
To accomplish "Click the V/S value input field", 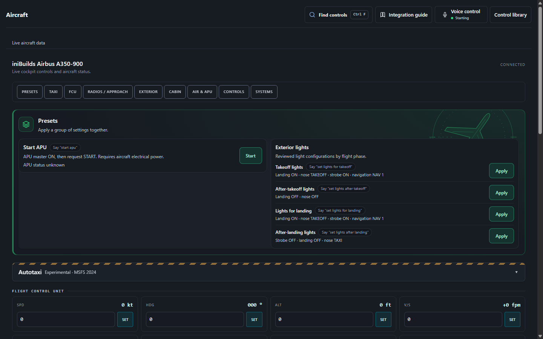I will pos(453,319).
